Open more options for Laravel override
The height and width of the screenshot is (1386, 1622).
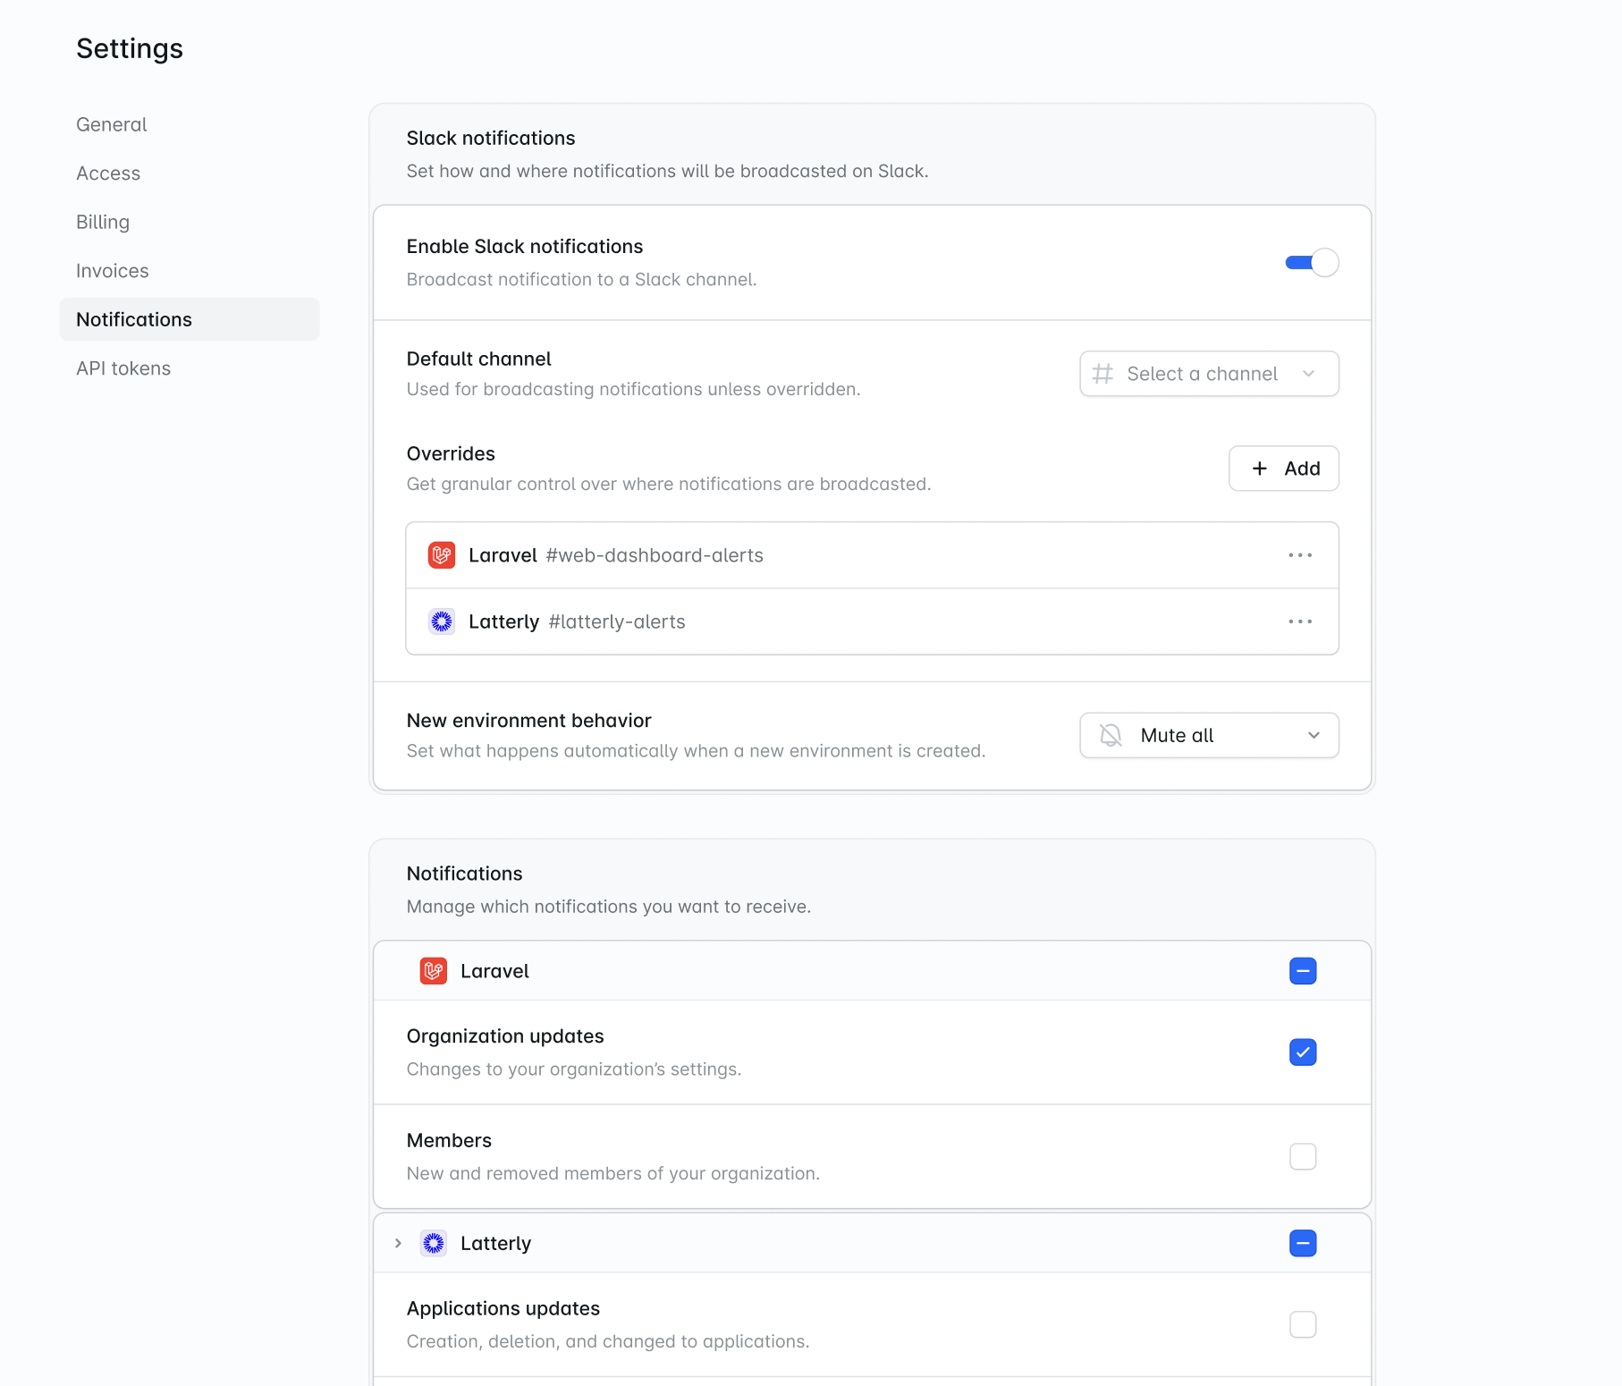click(1300, 555)
